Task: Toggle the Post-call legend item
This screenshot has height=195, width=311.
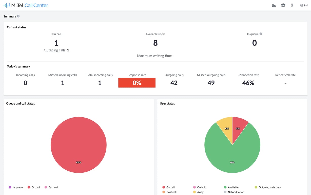Action: click(x=169, y=192)
